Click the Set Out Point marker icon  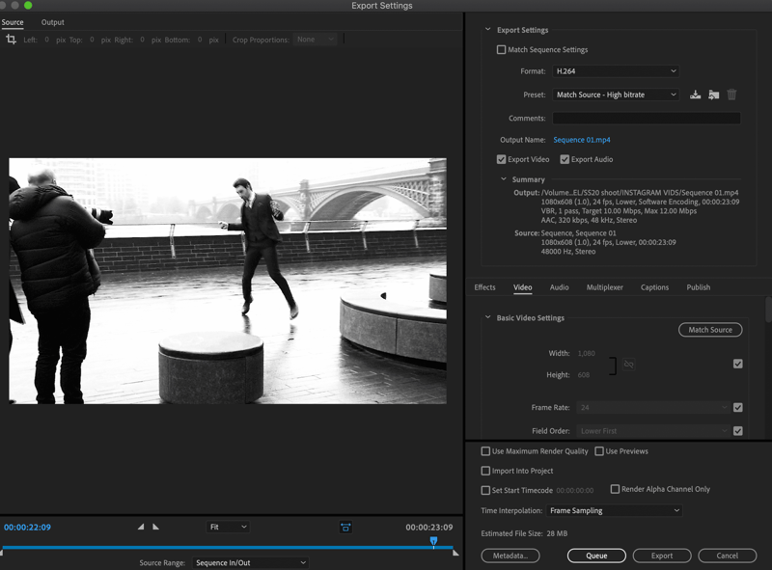coord(154,527)
